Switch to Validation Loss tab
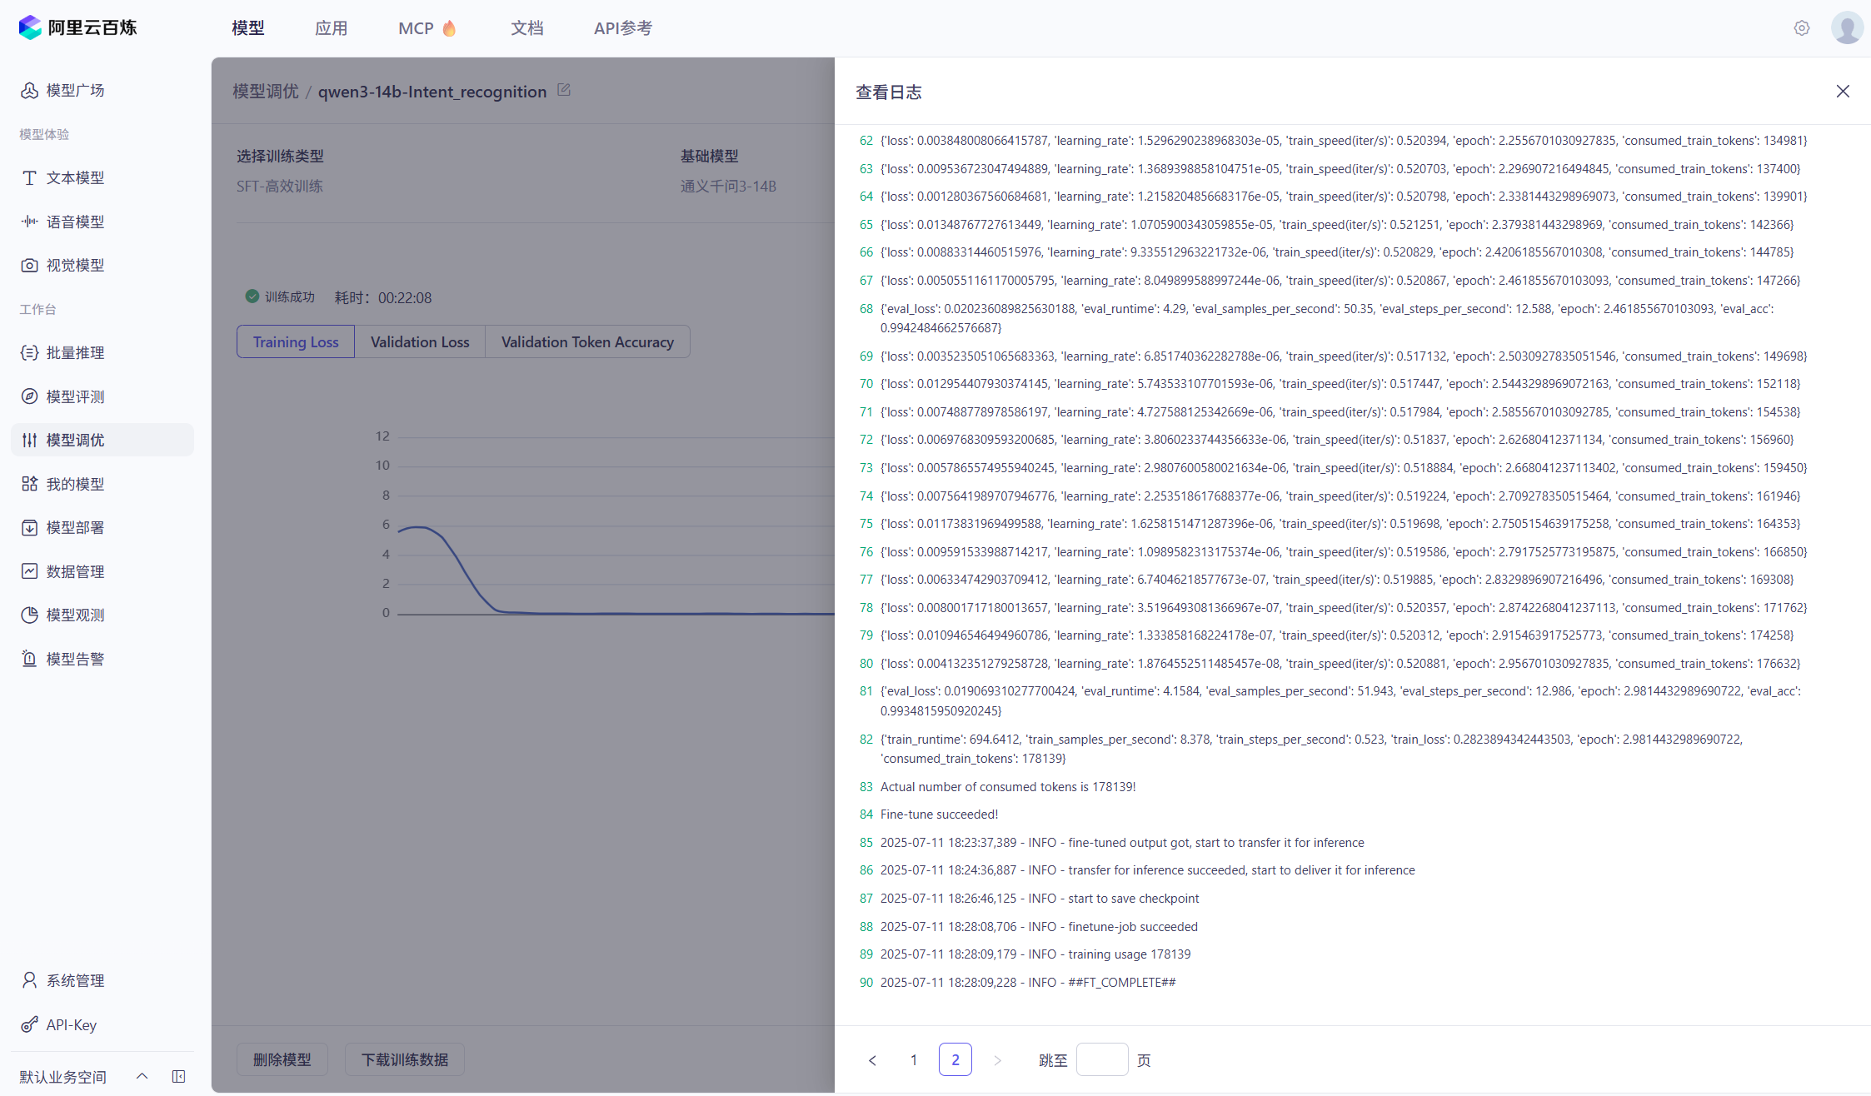Viewport: 1871px width, 1096px height. point(420,341)
